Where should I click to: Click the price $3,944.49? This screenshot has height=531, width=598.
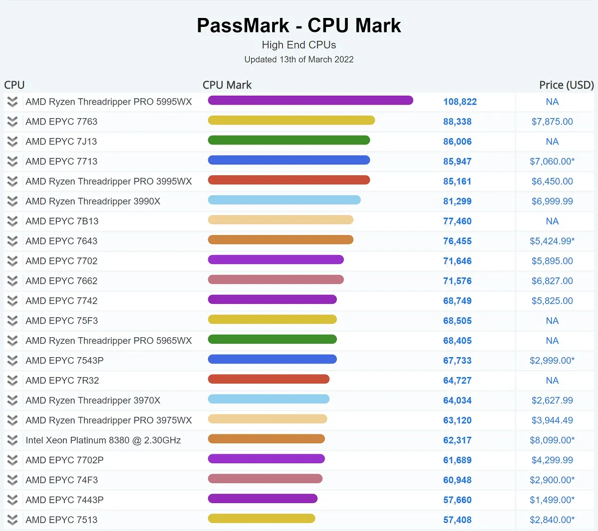pyautogui.click(x=552, y=420)
